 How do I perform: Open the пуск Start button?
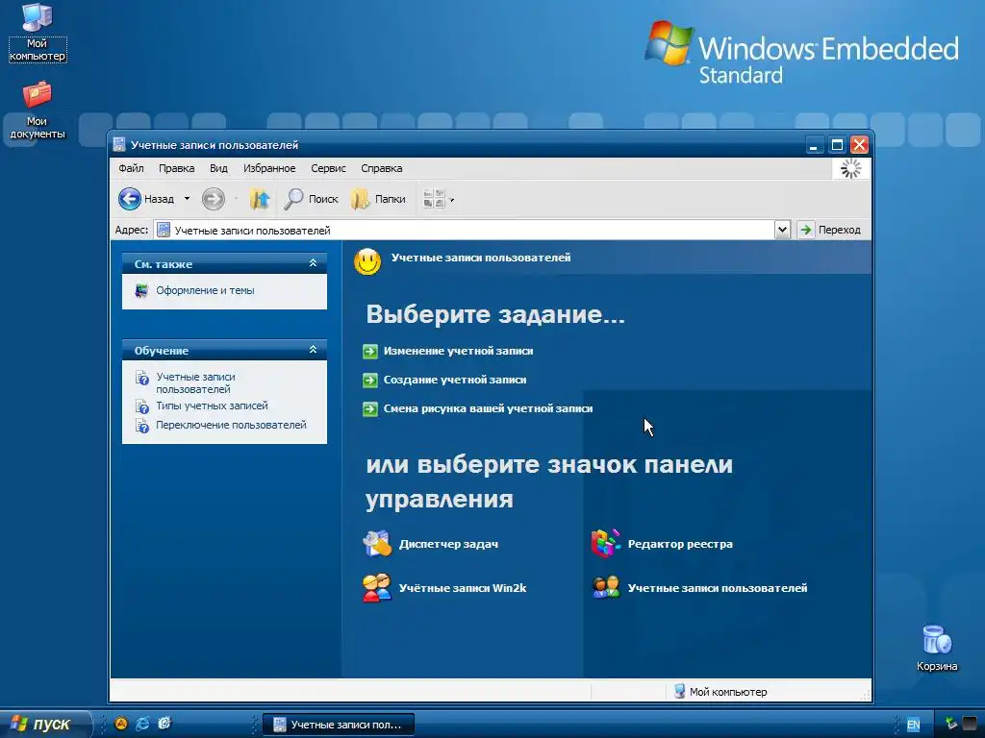45,724
